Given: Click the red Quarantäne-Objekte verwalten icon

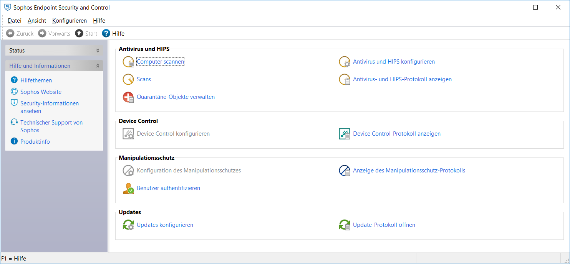Looking at the screenshot, I should (128, 97).
